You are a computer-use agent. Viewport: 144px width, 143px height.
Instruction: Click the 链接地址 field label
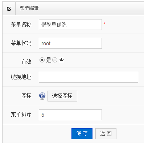click(21, 77)
